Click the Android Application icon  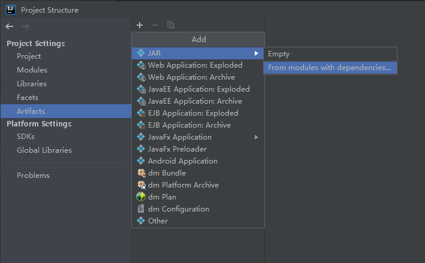click(141, 161)
